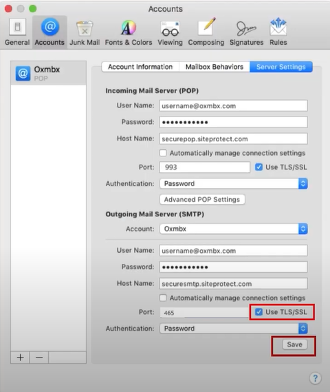Open the Rules preferences pane
Image resolution: width=330 pixels, height=392 pixels.
[278, 32]
